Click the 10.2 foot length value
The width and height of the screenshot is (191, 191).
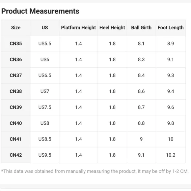(171, 155)
